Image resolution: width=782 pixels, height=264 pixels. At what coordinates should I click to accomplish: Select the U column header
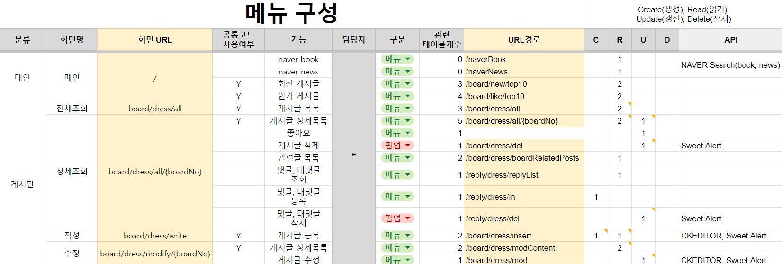[x=643, y=40]
